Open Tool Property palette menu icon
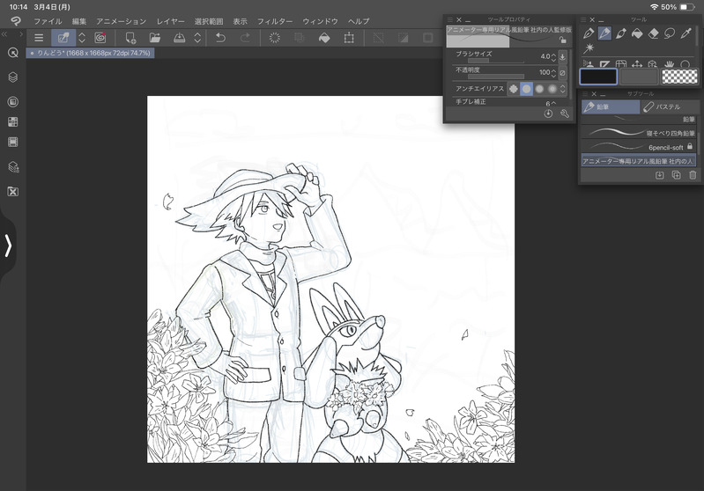Screen dimensions: 704x491 pos(450,19)
